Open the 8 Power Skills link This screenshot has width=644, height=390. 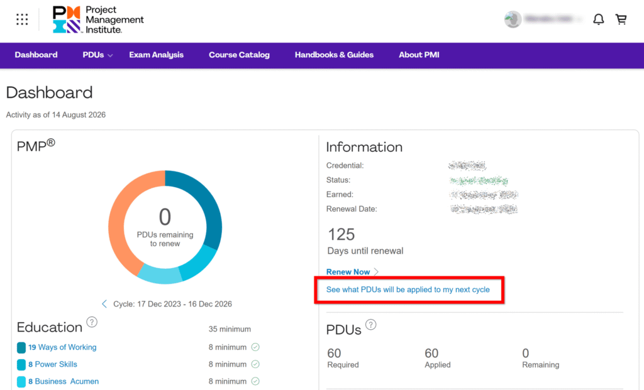pyautogui.click(x=53, y=364)
